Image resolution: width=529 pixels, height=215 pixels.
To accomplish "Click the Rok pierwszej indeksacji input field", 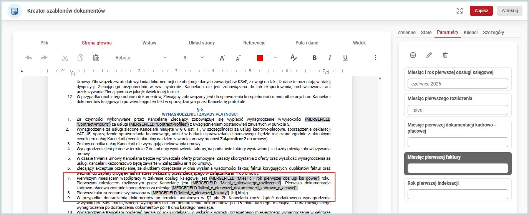I will point(458,194).
